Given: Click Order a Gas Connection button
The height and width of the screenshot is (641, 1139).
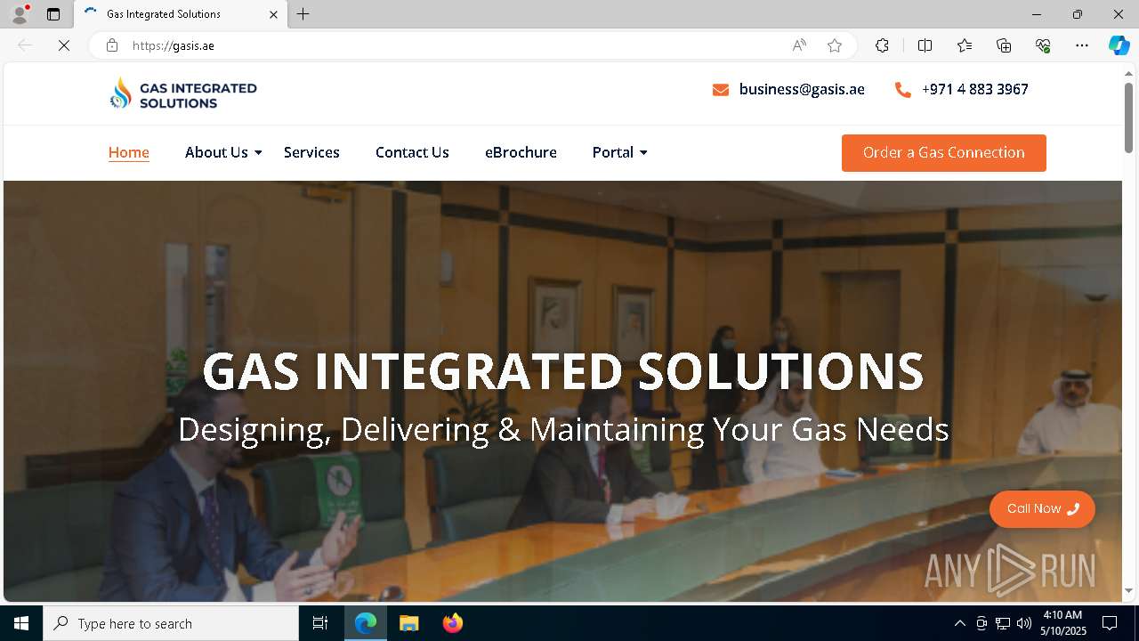Looking at the screenshot, I should point(944,152).
